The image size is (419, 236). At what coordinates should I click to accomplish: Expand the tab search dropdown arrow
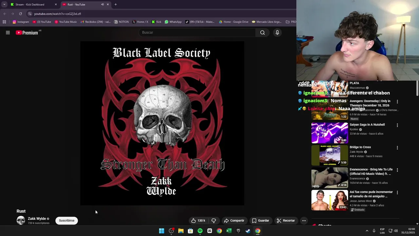click(4, 5)
